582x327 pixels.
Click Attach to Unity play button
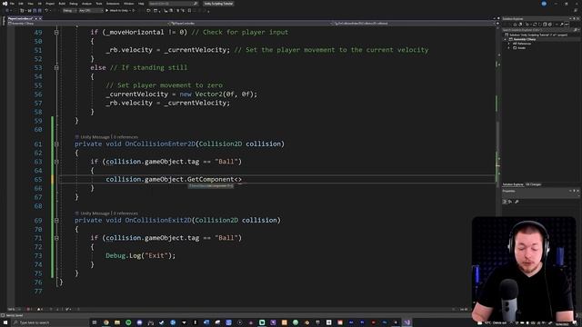click(118, 10)
